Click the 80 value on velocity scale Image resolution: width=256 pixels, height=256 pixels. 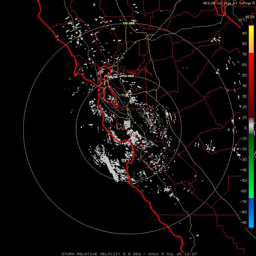pos(244,44)
